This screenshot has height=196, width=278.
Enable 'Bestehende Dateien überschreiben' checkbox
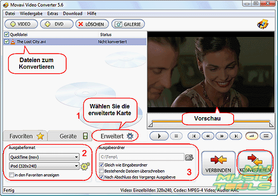(102, 171)
